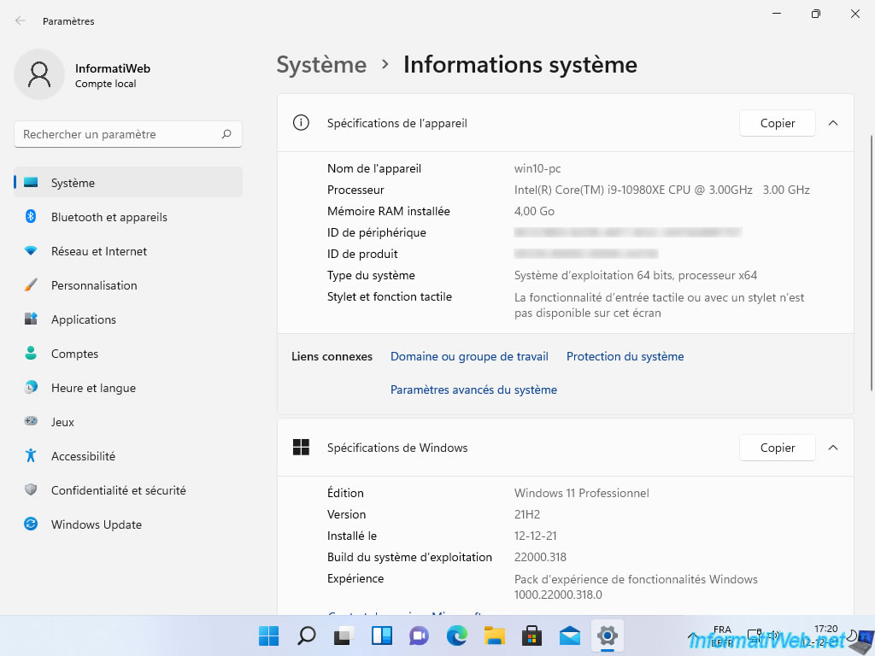Click the Bluetooth et appareils icon
The width and height of the screenshot is (875, 656).
pyautogui.click(x=31, y=217)
